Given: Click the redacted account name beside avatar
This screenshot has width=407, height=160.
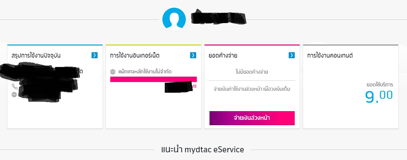Looking at the screenshot, I should tap(219, 19).
